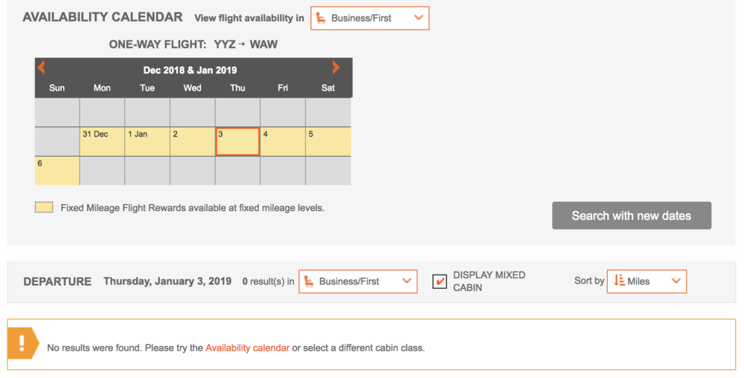Select 31 Dec in the calendar
The width and height of the screenshot is (744, 378).
point(102,141)
